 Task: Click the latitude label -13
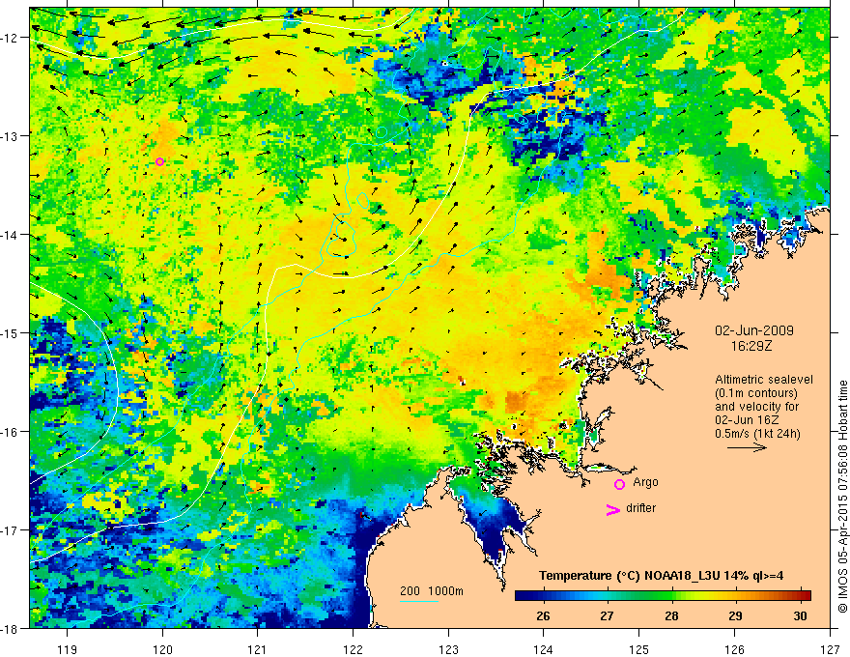[x=11, y=135]
